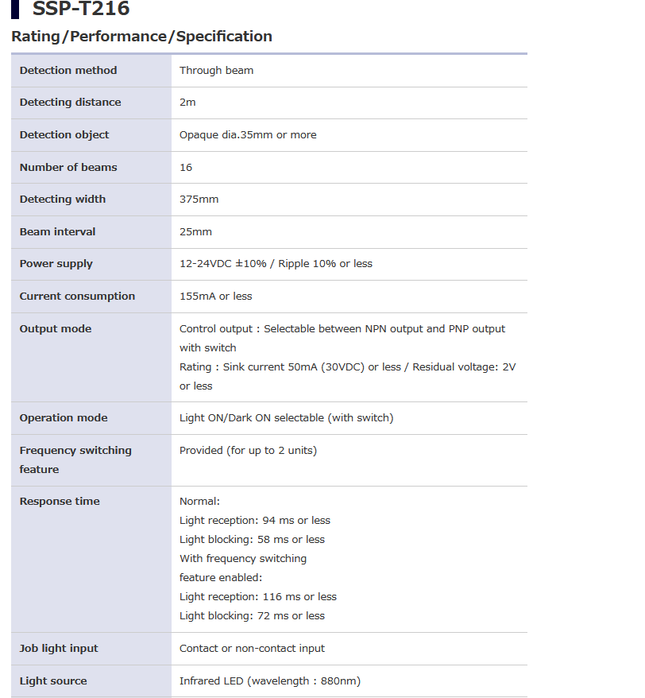Select the Detecting distance label

(70, 103)
